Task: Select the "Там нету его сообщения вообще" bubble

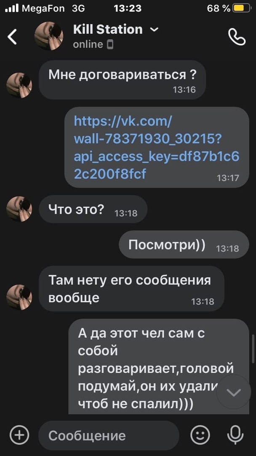Action: point(132,288)
